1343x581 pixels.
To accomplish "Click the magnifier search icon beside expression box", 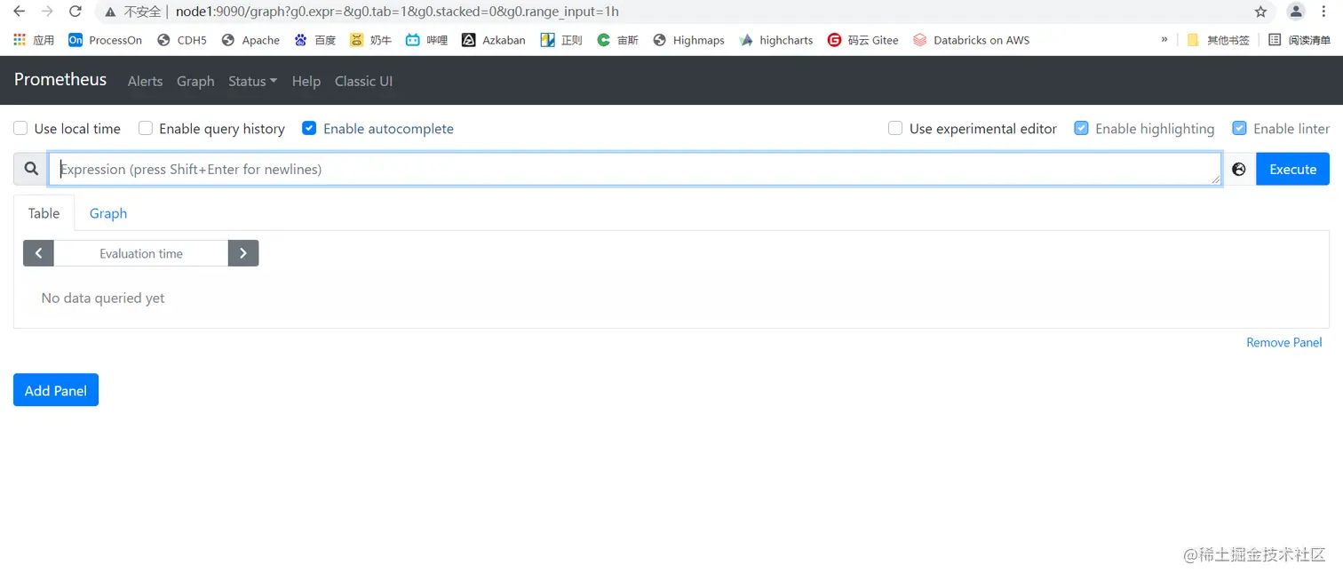I will click(x=31, y=169).
